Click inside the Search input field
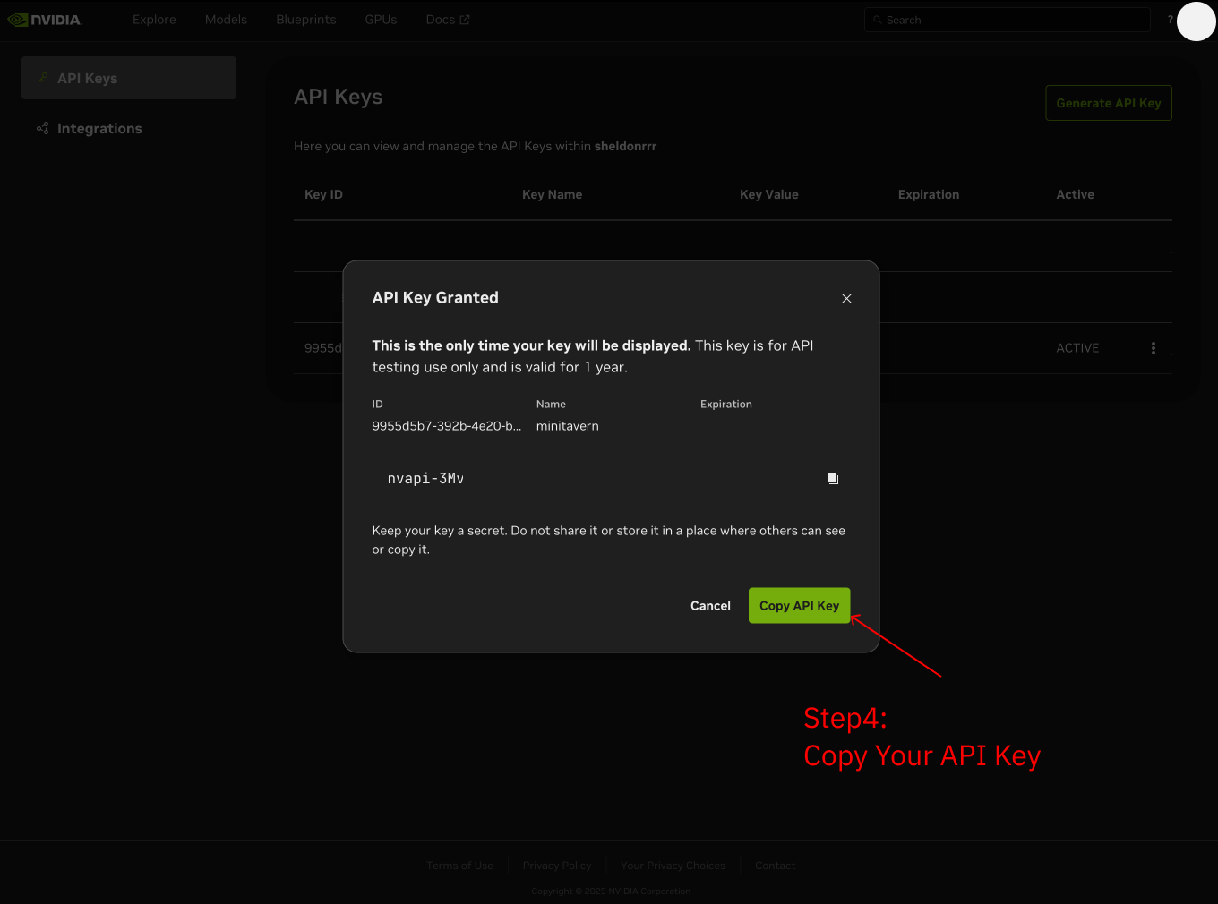Screen dimensions: 1218x904 (x=1007, y=19)
